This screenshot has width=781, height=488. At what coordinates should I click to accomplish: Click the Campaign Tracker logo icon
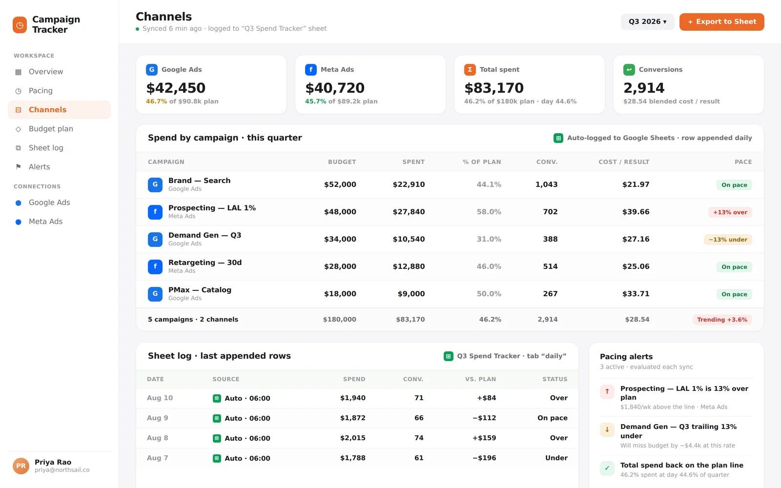click(20, 25)
